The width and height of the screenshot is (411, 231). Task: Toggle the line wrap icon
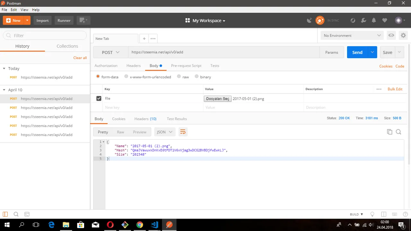tap(183, 132)
